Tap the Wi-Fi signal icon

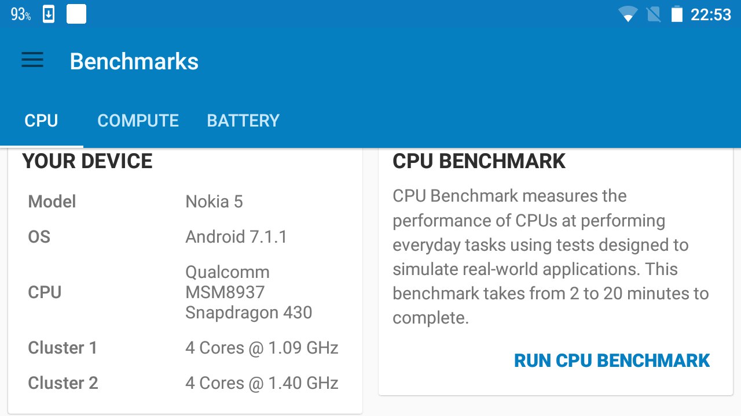pyautogui.click(x=628, y=14)
